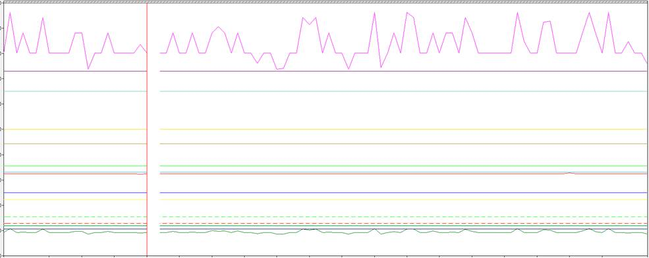
Task: Click the lowest magenta dip before cursor
Action: click(x=88, y=68)
